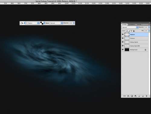Click the Opacity field in the options bar
The image size is (151, 114).
point(71,23)
